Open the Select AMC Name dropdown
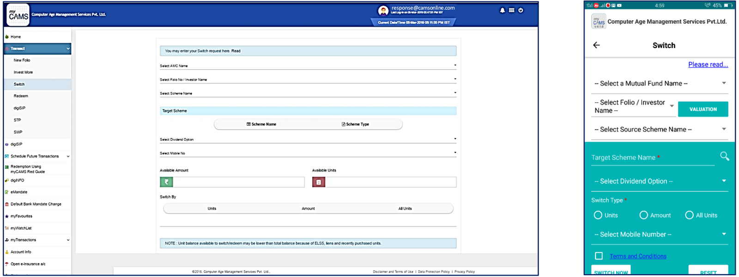The image size is (739, 277). [308, 66]
